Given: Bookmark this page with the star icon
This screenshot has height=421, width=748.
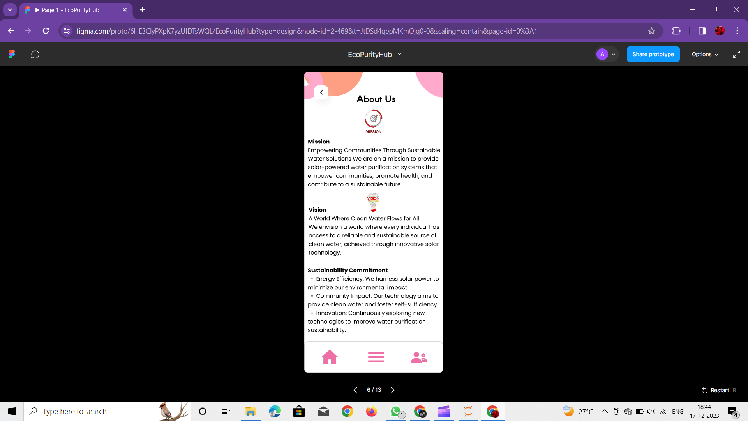Looking at the screenshot, I should pyautogui.click(x=651, y=31).
